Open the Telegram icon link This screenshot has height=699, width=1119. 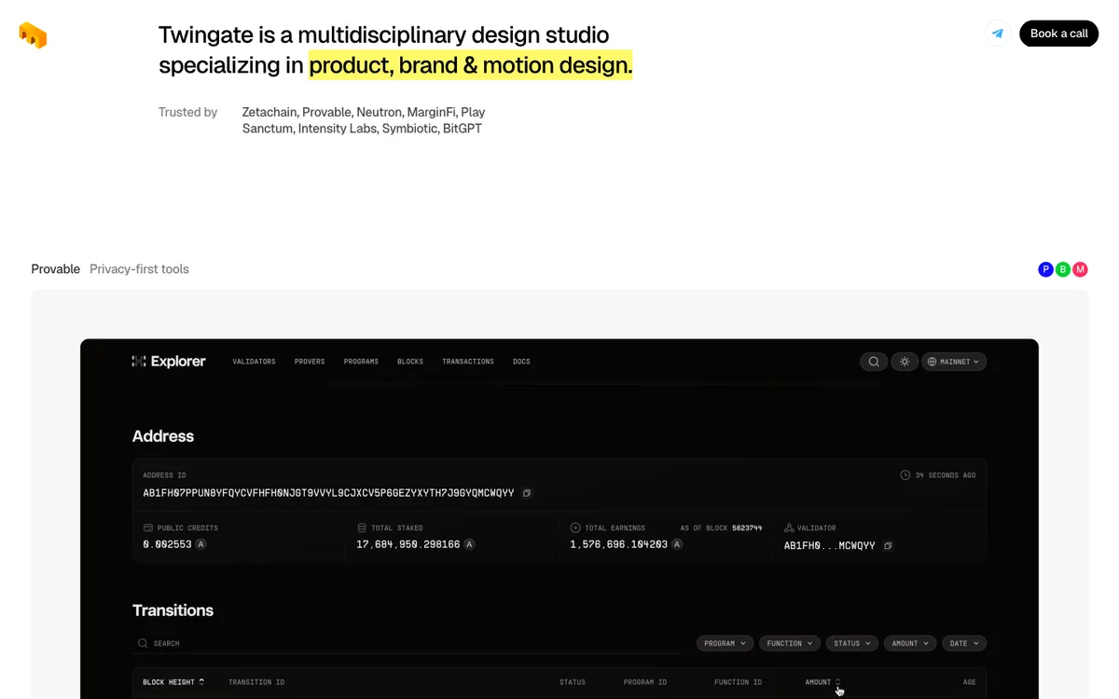tap(998, 34)
